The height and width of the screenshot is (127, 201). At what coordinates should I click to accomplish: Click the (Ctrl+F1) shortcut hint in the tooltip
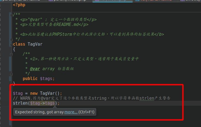[86, 112]
